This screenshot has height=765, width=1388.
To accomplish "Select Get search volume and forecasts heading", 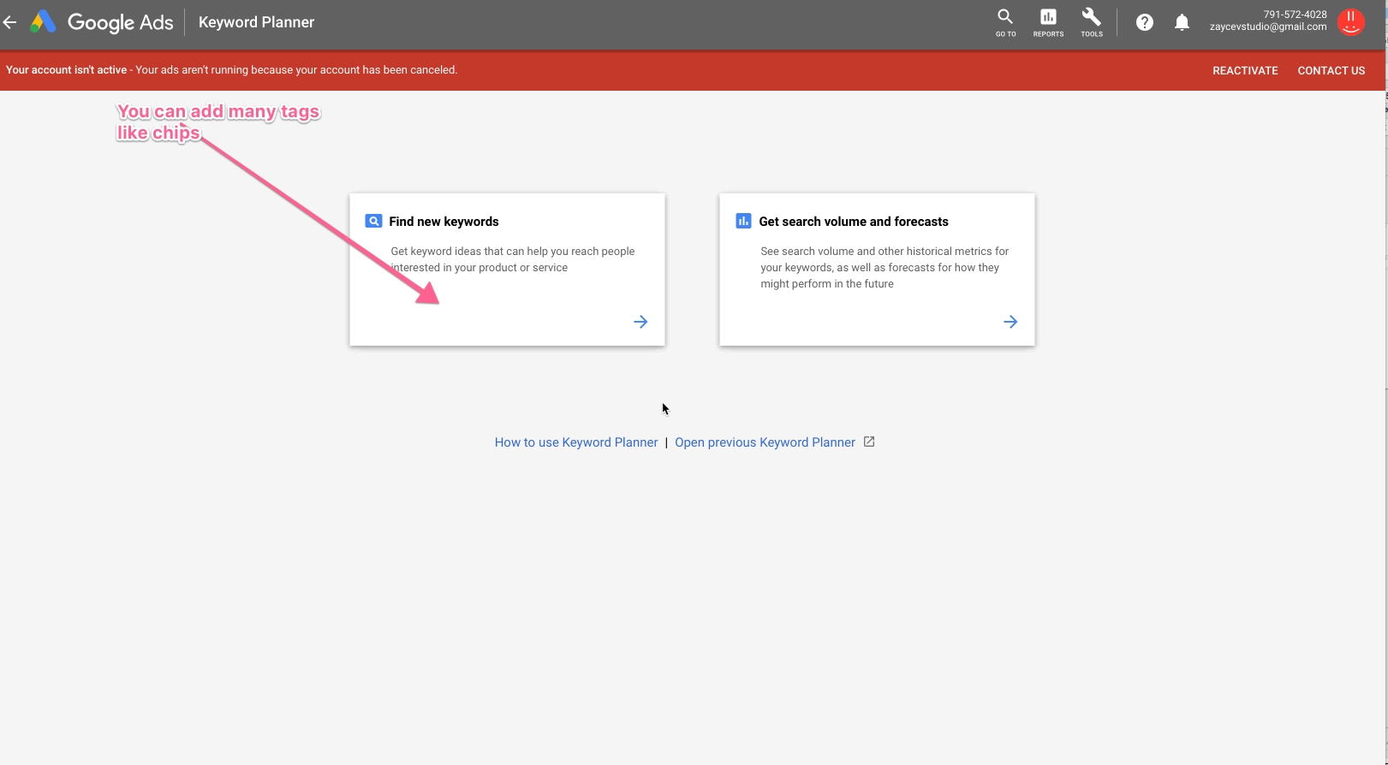I will (854, 222).
